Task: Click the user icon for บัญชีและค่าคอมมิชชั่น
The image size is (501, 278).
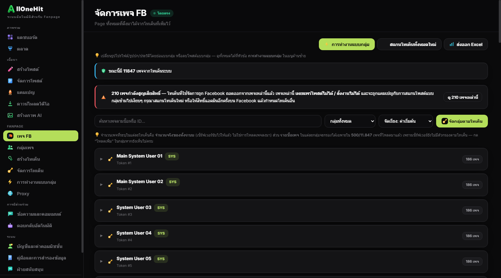Action: pyautogui.click(x=10, y=246)
